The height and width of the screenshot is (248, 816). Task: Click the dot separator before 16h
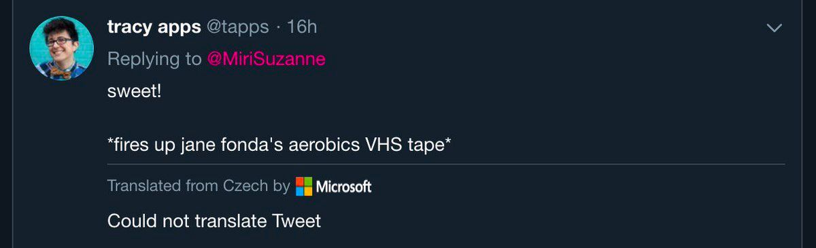click(278, 28)
